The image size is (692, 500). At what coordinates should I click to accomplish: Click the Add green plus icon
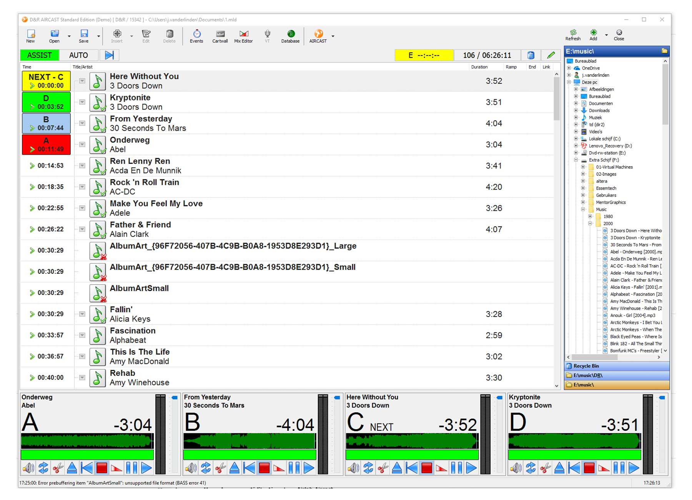594,35
